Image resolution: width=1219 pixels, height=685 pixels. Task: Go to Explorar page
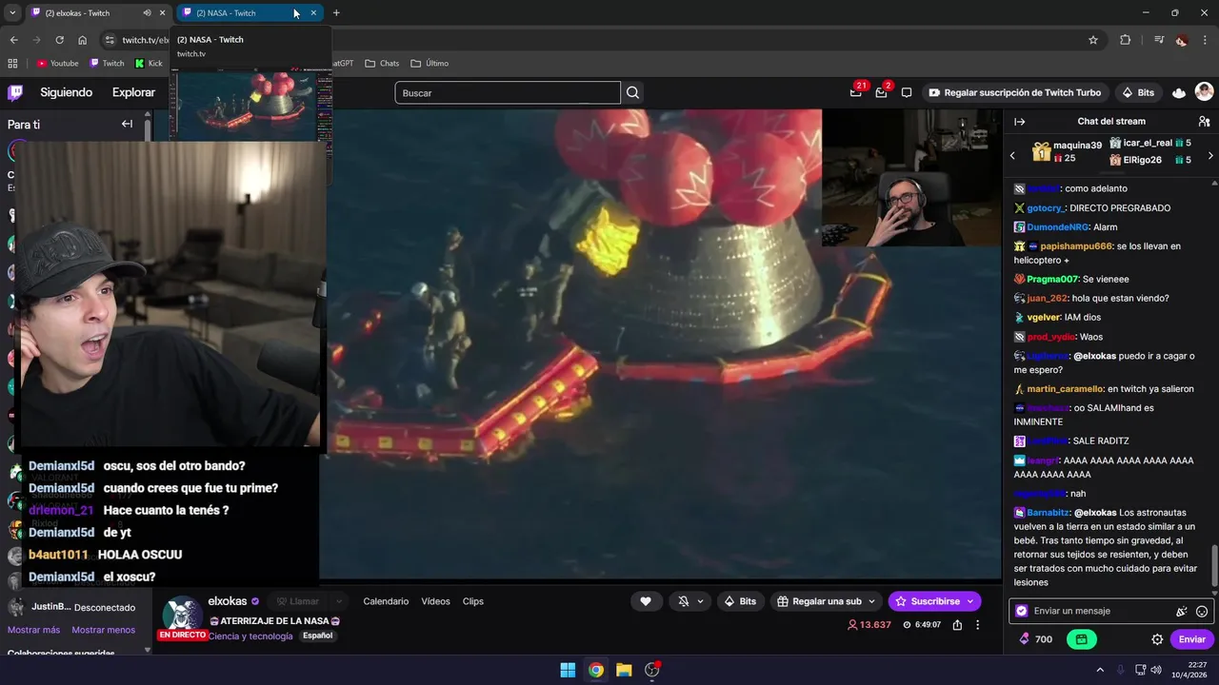pos(133,92)
